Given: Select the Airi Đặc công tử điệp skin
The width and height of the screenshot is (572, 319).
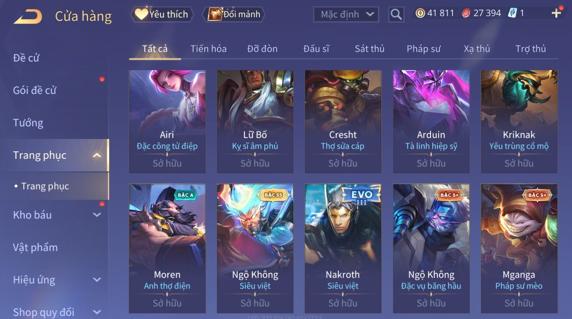Looking at the screenshot, I should (x=167, y=122).
